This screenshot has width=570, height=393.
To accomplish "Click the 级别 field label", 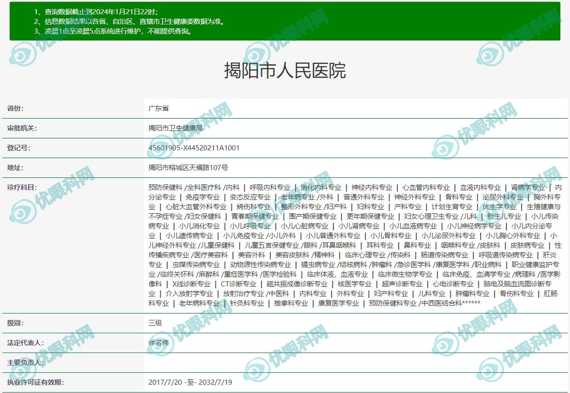I will [15, 323].
